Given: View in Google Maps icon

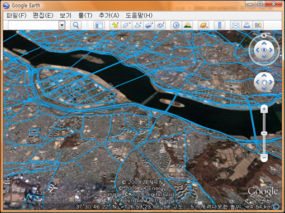Looking at the screenshot, I should (258, 25).
